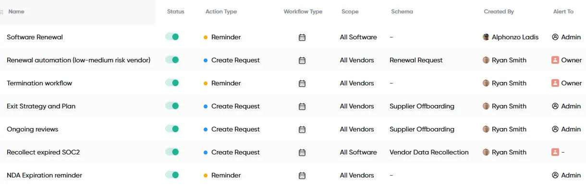The image size is (586, 189).
Task: Sort by Name column header
Action: pyautogui.click(x=16, y=12)
